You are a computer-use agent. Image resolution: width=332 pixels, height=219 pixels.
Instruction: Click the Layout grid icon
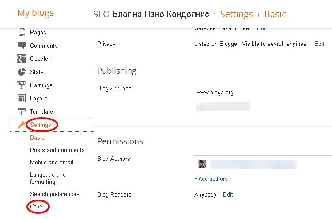22,98
